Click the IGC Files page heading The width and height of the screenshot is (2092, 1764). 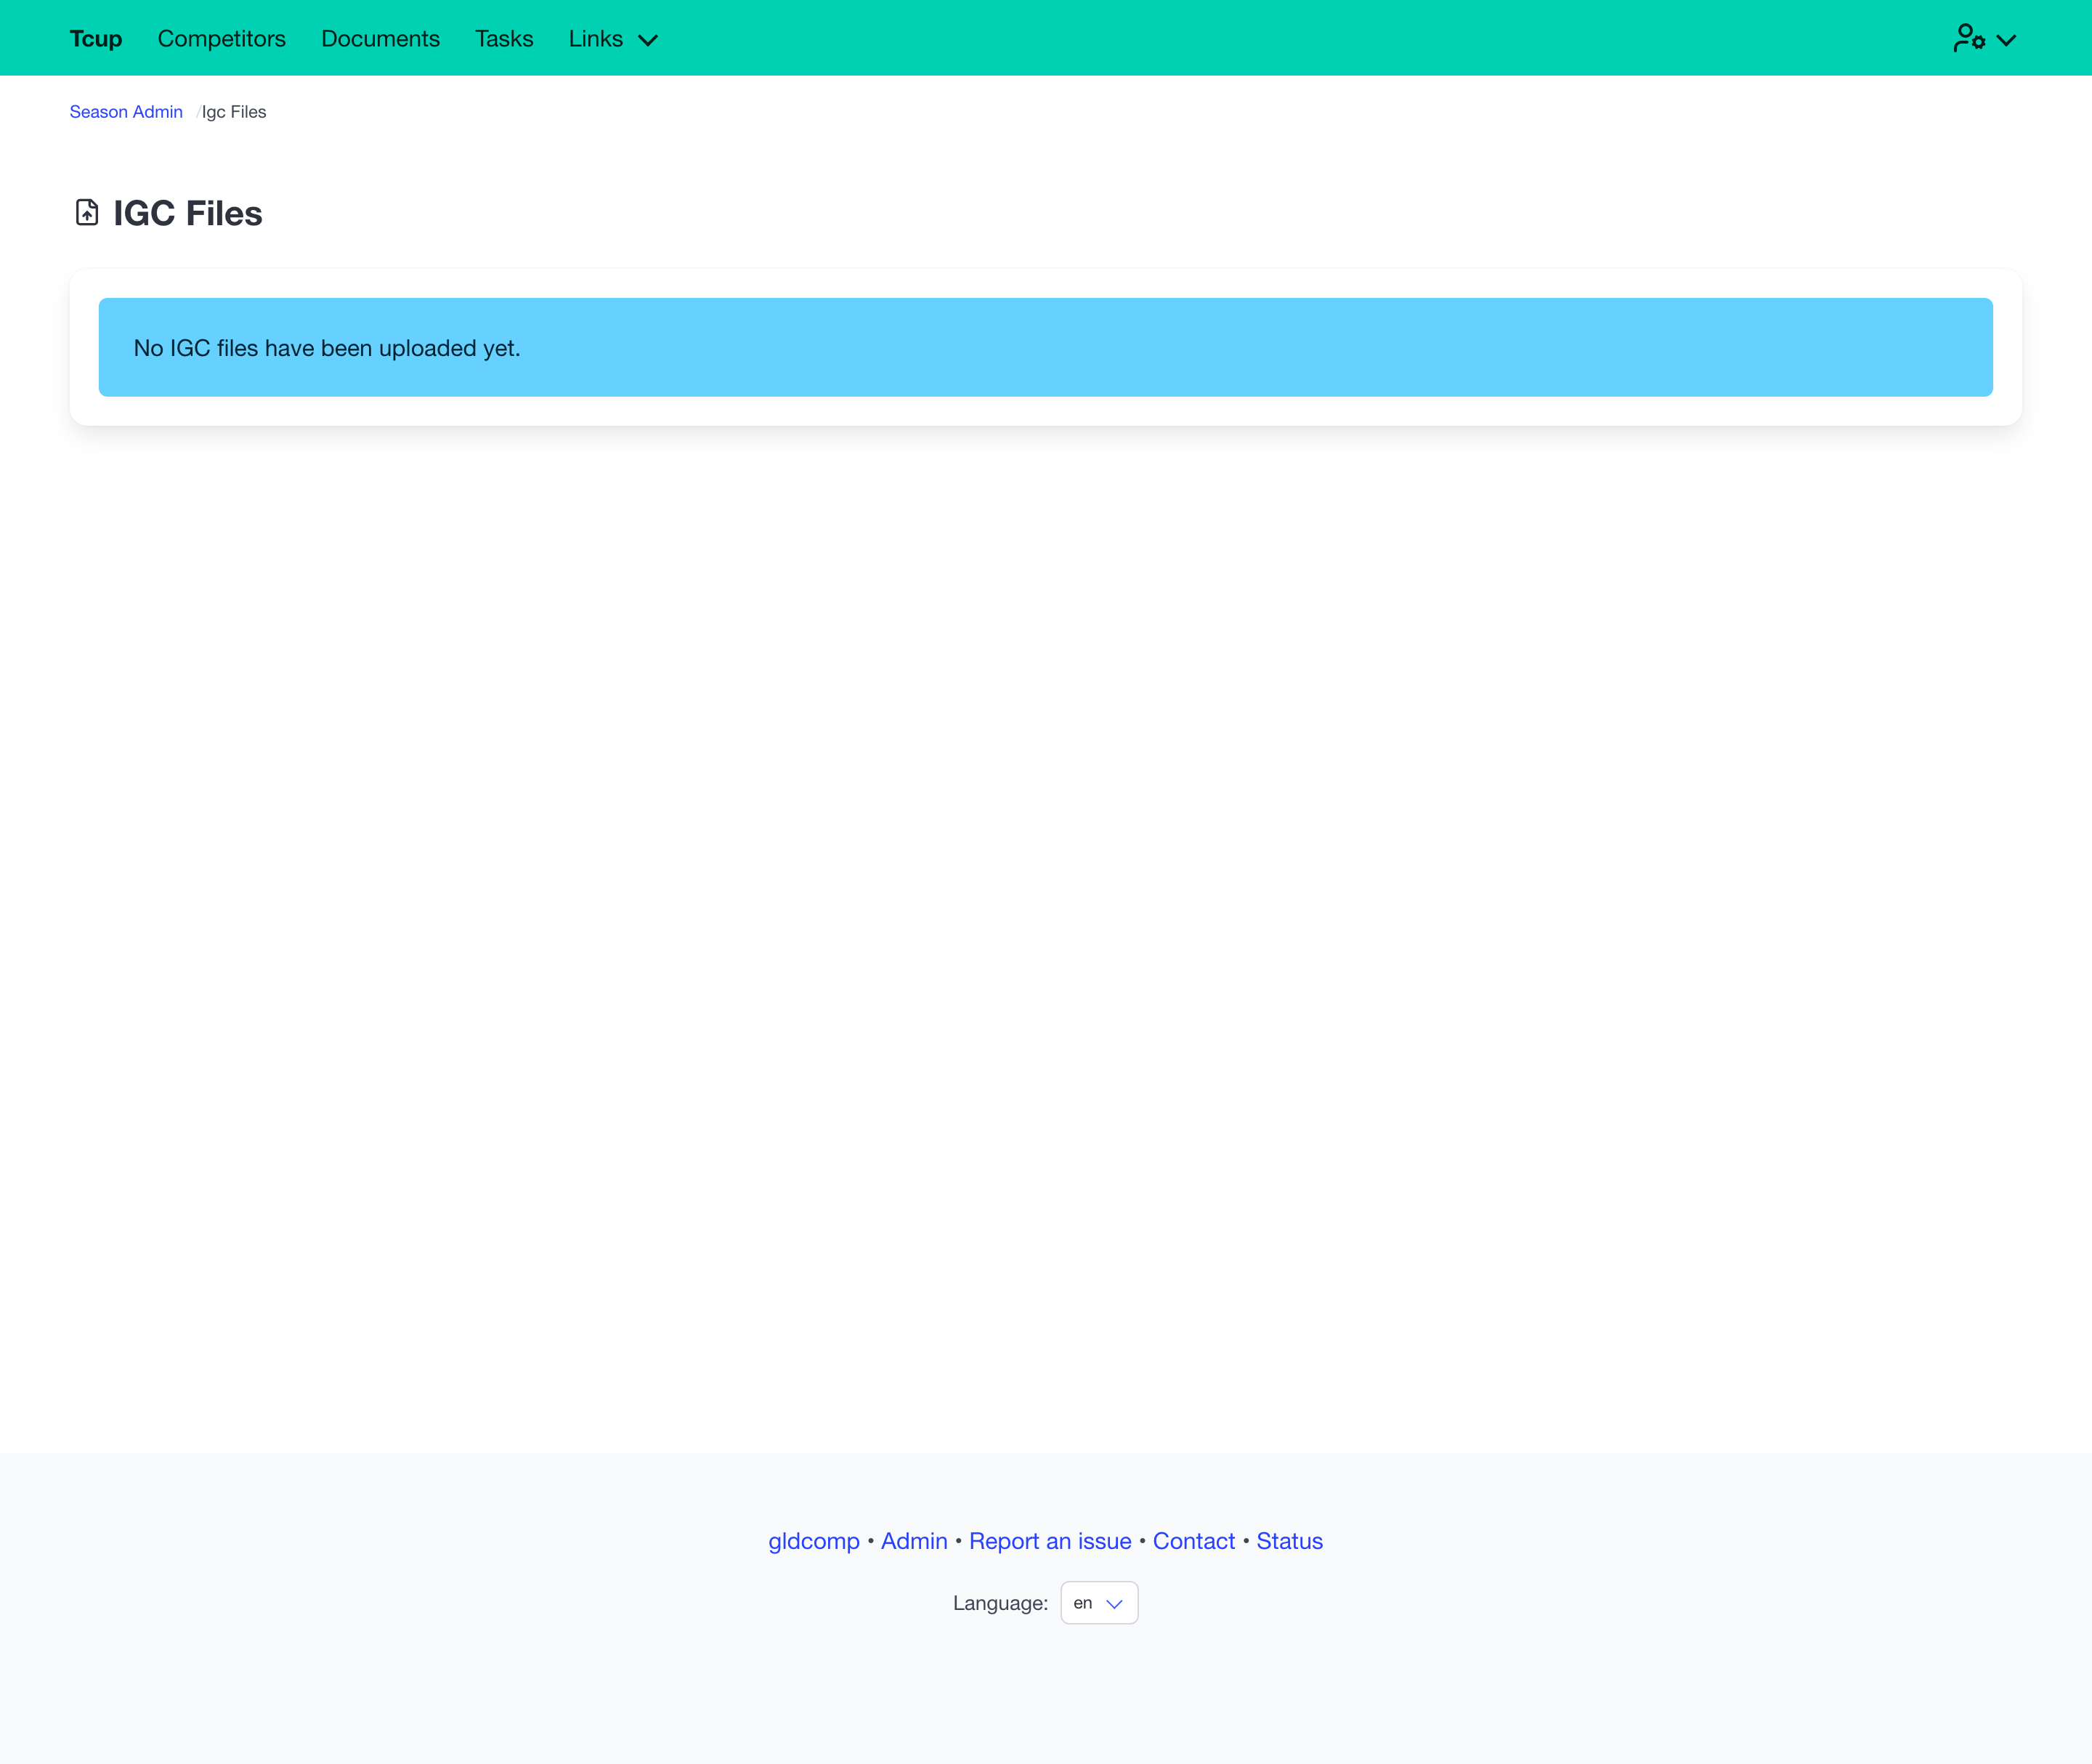188,213
